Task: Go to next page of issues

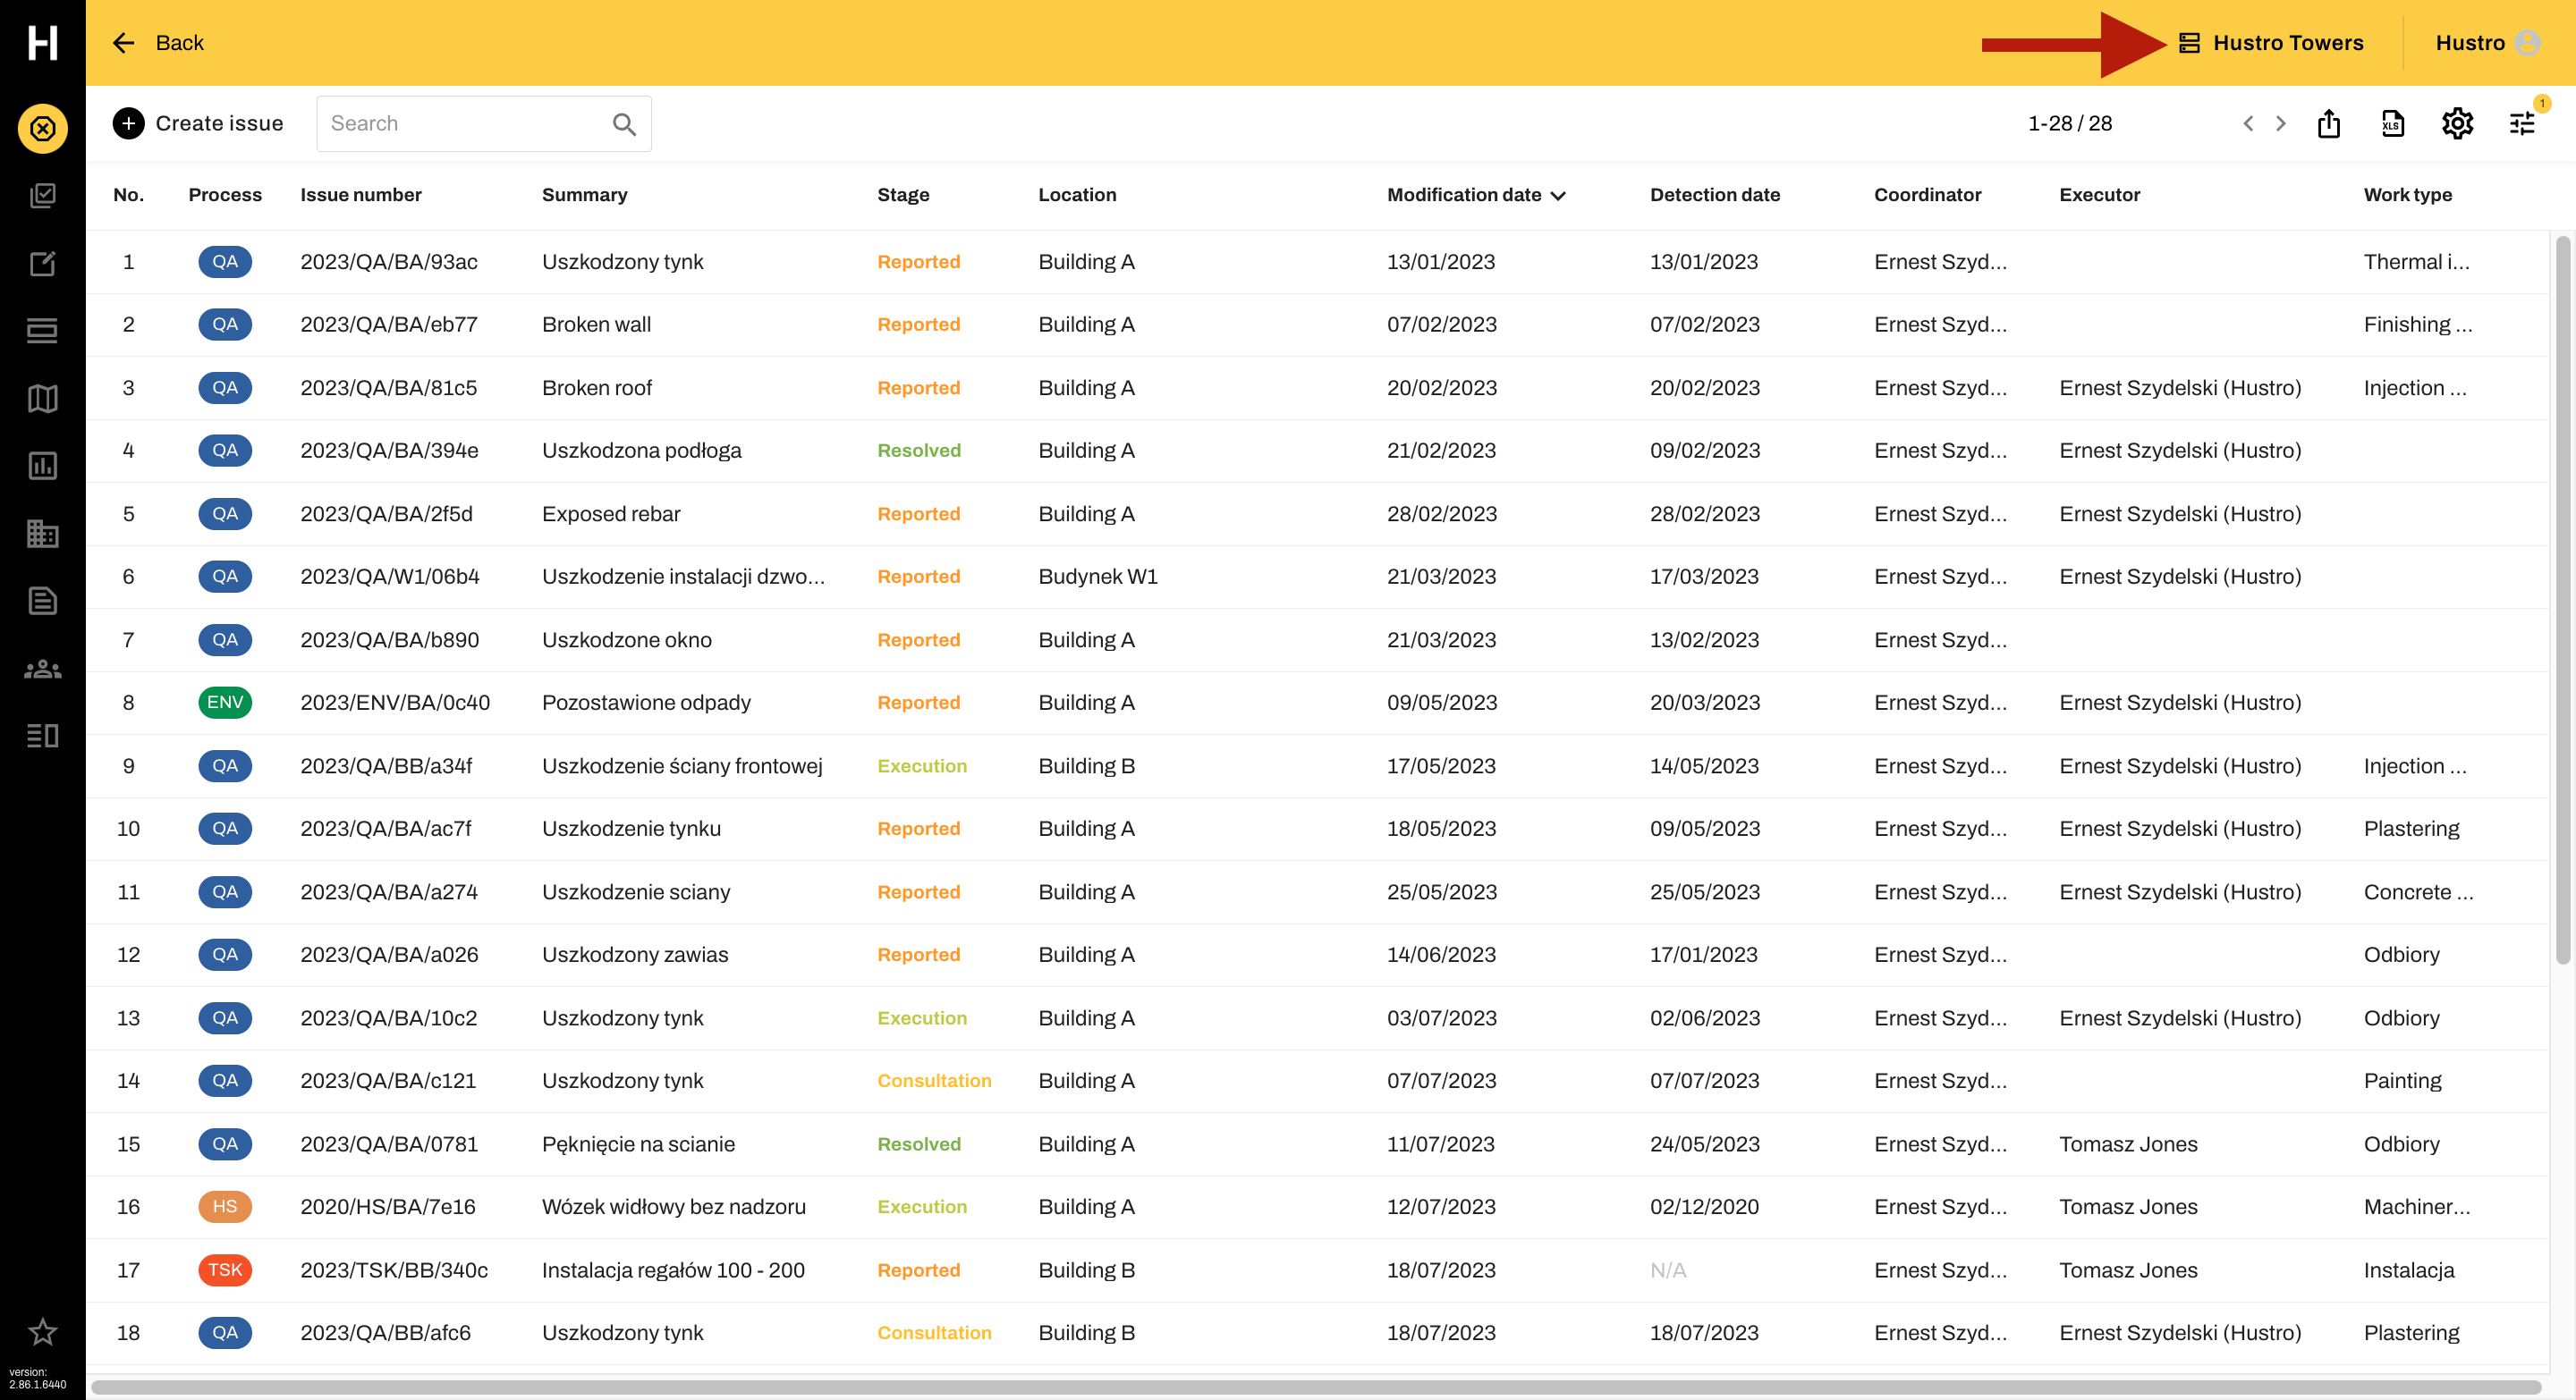Action: click(x=2280, y=122)
